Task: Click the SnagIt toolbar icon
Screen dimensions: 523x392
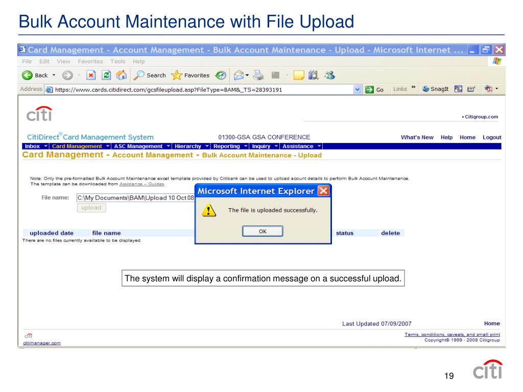Action: click(x=426, y=89)
